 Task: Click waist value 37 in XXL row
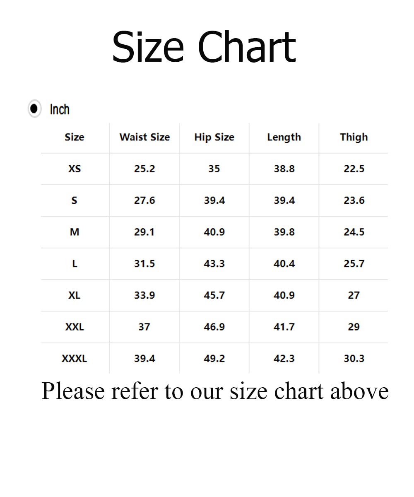pyautogui.click(x=144, y=327)
